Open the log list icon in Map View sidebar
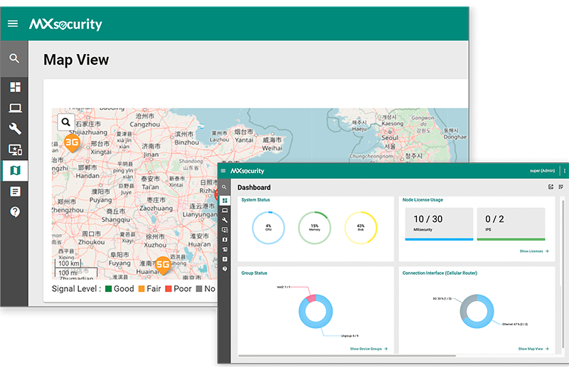This screenshot has width=569, height=373. tap(15, 191)
